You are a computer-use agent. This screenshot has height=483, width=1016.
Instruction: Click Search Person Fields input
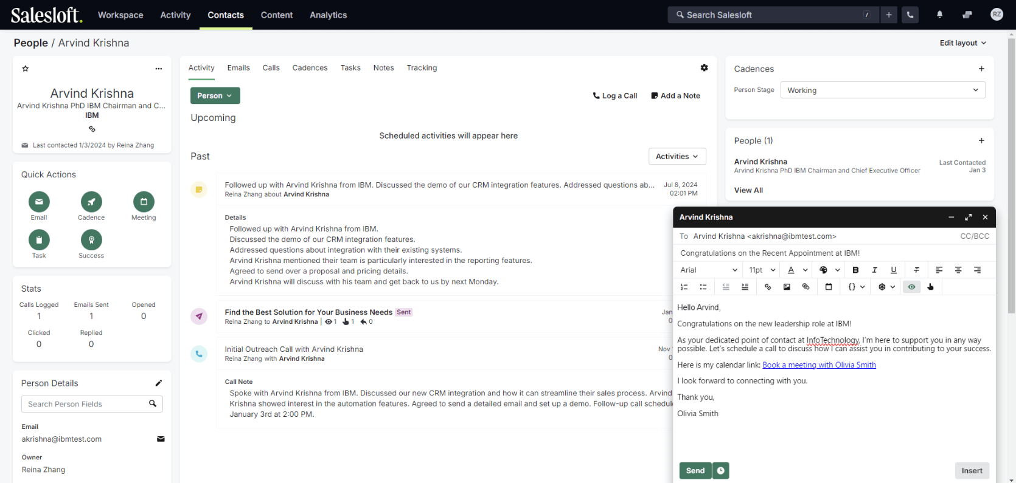tap(92, 404)
